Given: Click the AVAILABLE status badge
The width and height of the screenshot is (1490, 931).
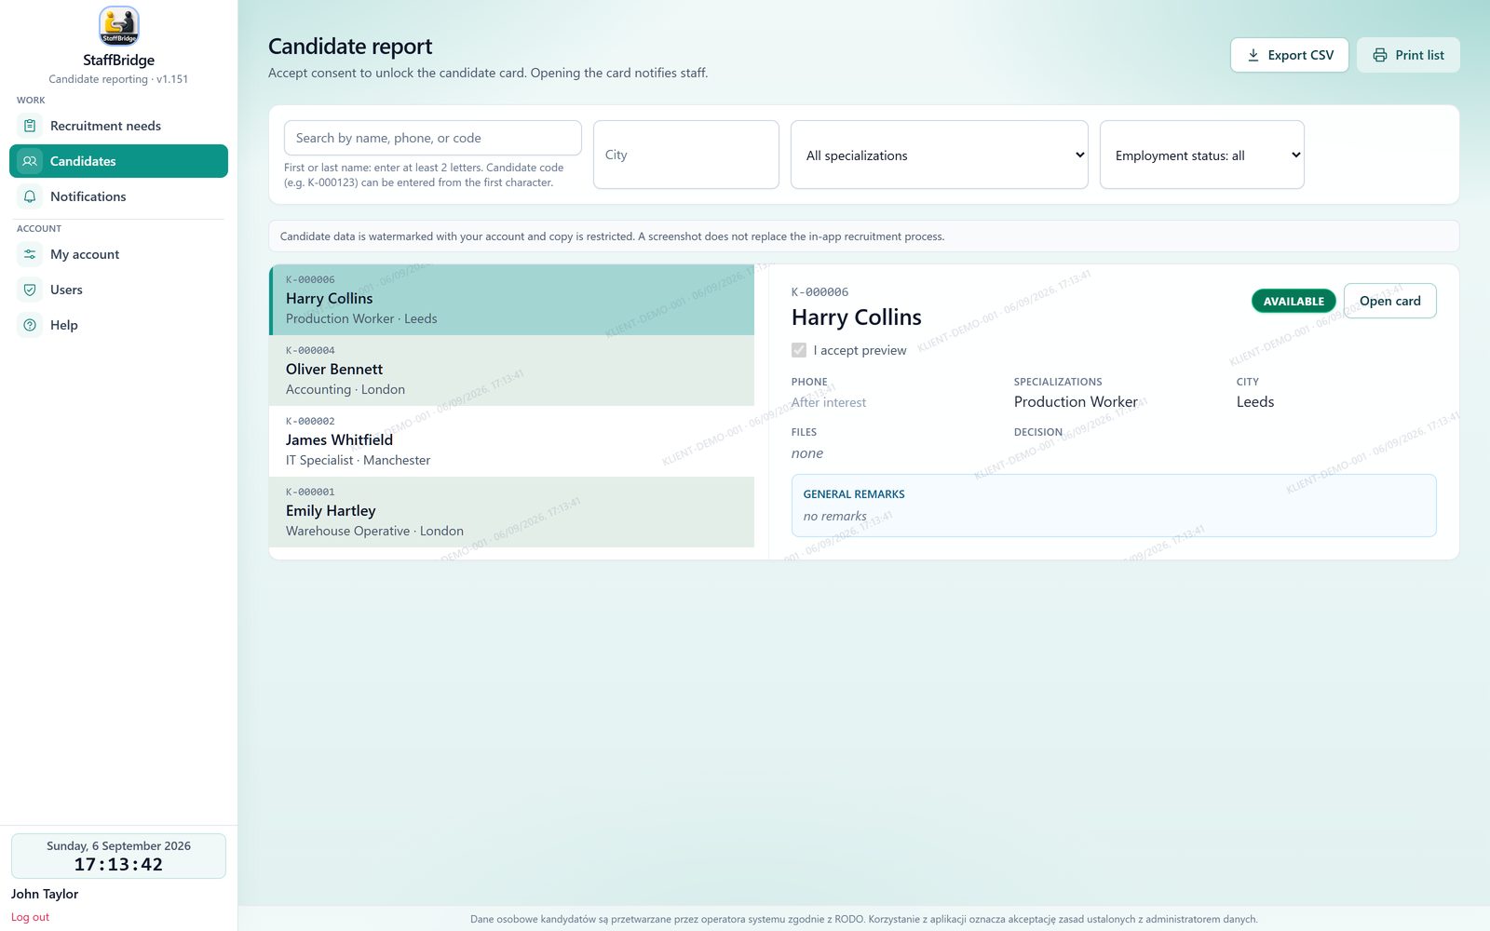Looking at the screenshot, I should pyautogui.click(x=1294, y=301).
